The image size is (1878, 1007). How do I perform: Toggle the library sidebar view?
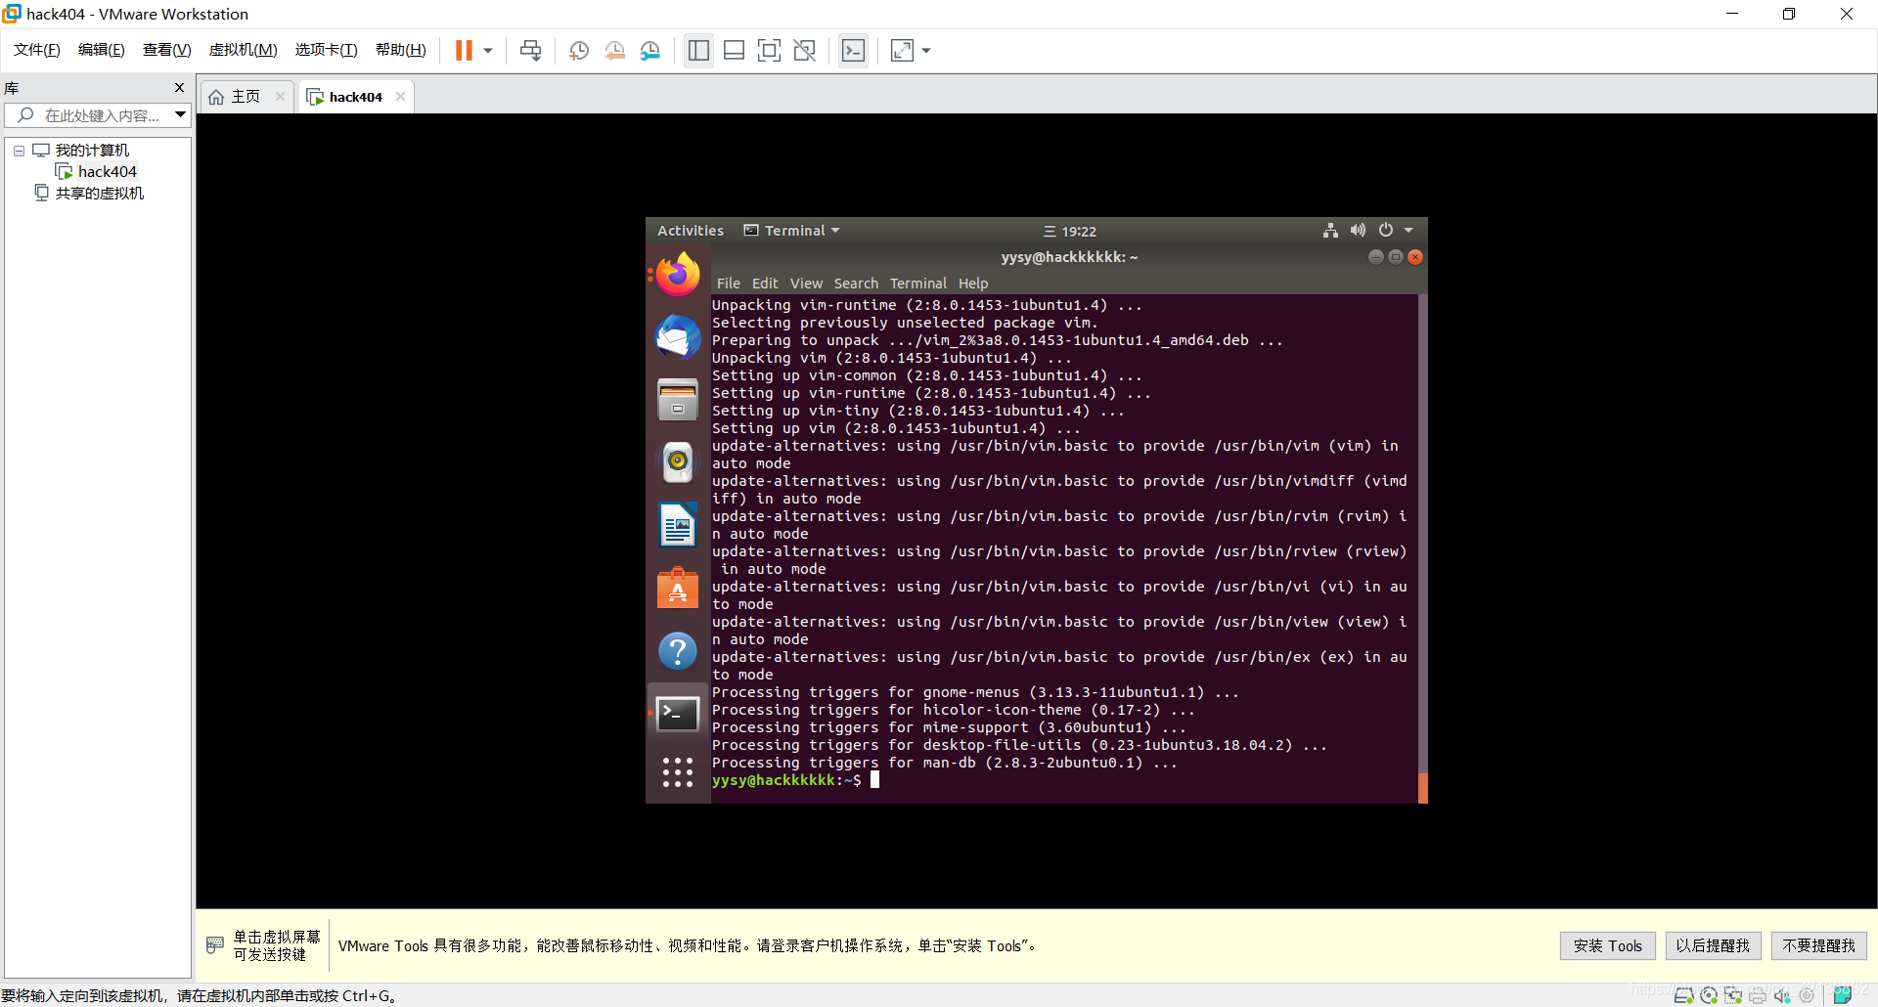[698, 51]
